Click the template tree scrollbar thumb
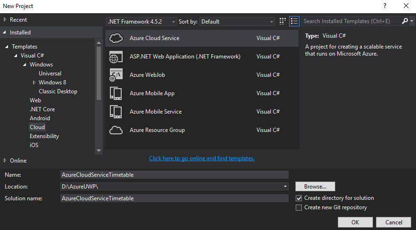416x230 pixels. [x=99, y=73]
